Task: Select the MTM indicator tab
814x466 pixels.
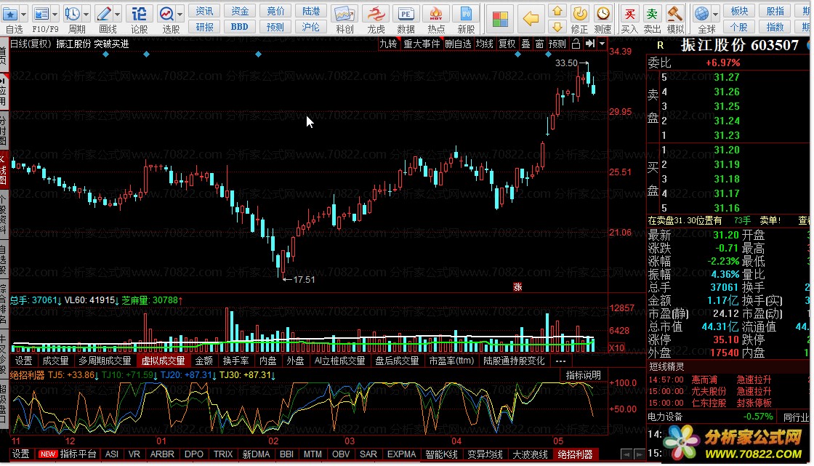Action: click(x=313, y=454)
